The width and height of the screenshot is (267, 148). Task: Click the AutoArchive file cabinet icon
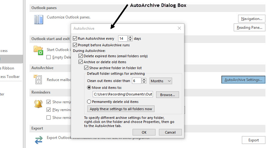(x=38, y=79)
